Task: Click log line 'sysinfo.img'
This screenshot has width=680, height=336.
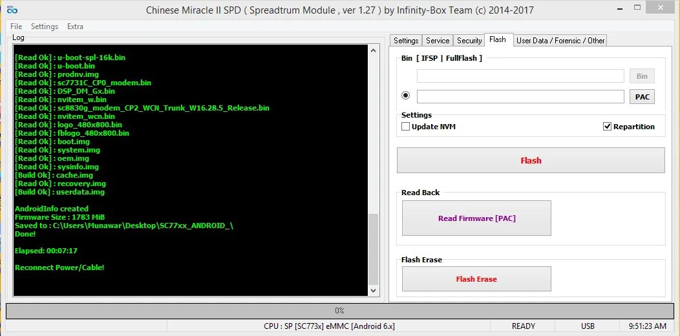Action: tap(56, 167)
